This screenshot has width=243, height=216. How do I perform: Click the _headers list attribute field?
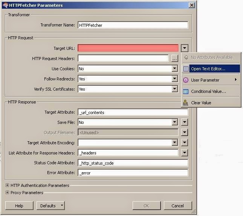point(128,153)
